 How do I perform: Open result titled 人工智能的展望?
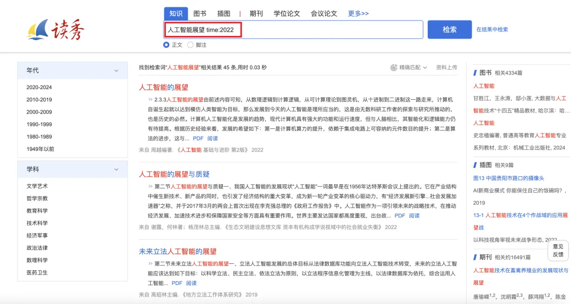163,87
